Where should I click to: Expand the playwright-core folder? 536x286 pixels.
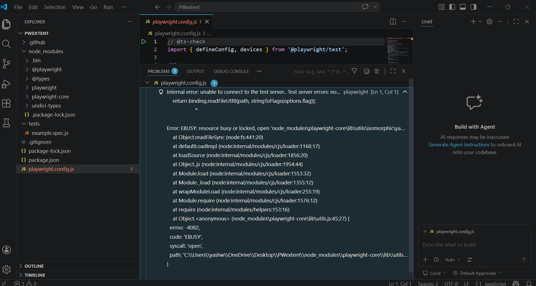[x=27, y=97]
